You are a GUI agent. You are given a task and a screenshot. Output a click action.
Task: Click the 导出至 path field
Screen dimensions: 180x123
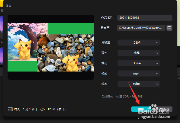141,28
